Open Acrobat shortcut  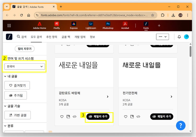125,26
